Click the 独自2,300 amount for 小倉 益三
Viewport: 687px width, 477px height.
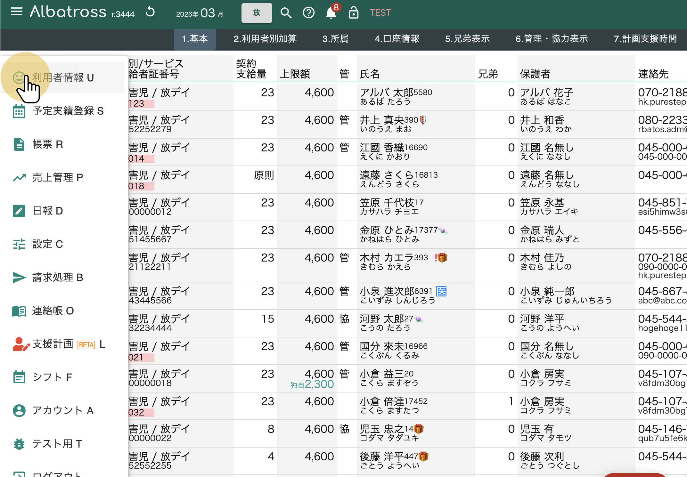pos(312,384)
